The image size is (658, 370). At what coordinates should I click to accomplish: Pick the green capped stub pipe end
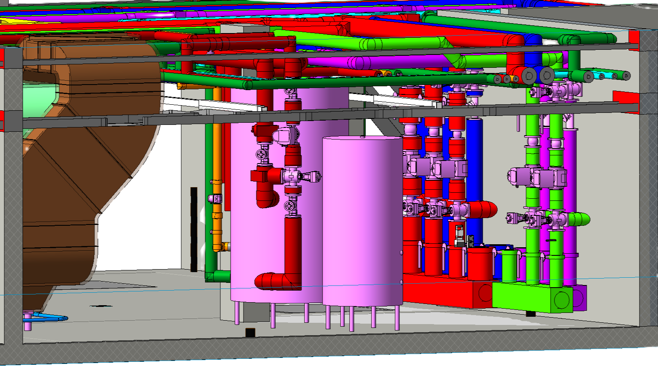578,219
